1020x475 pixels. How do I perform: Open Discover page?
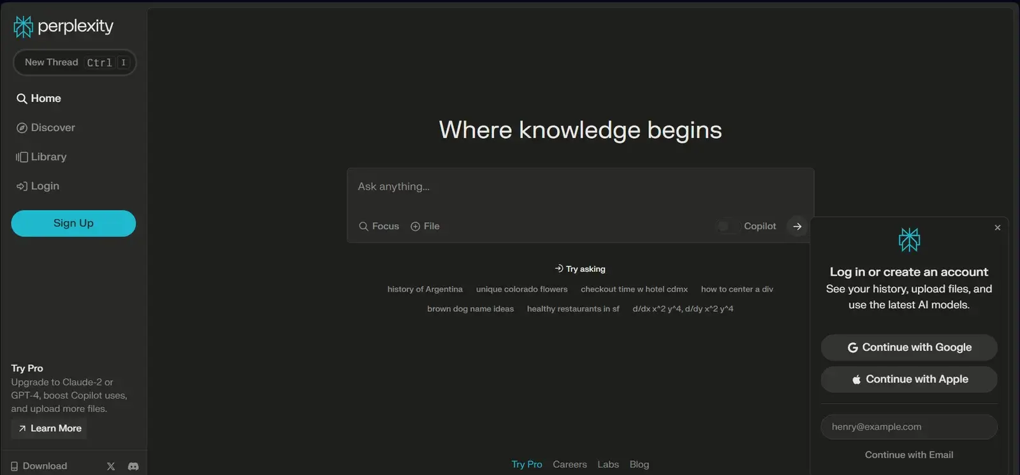pyautogui.click(x=46, y=127)
